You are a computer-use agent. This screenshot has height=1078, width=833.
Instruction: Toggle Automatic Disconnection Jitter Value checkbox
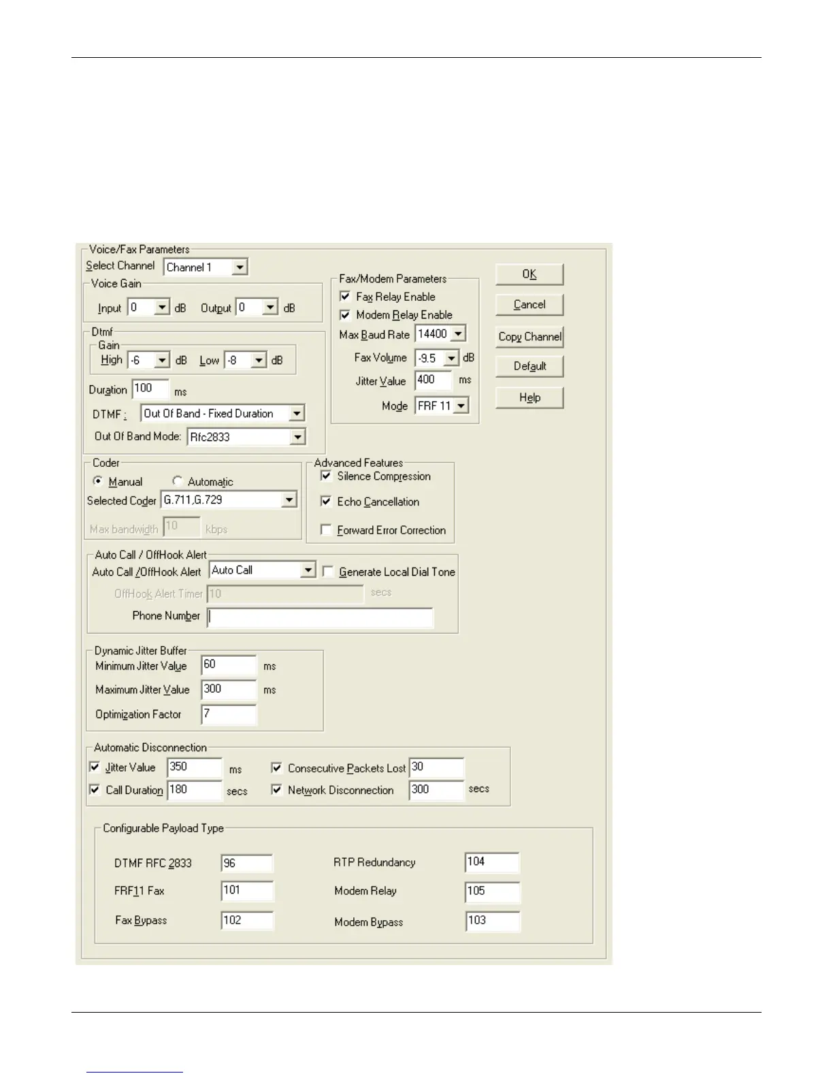95,767
